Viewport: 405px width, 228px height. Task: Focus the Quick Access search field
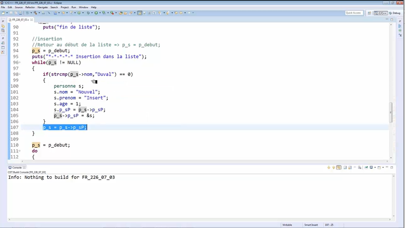[x=354, y=13]
